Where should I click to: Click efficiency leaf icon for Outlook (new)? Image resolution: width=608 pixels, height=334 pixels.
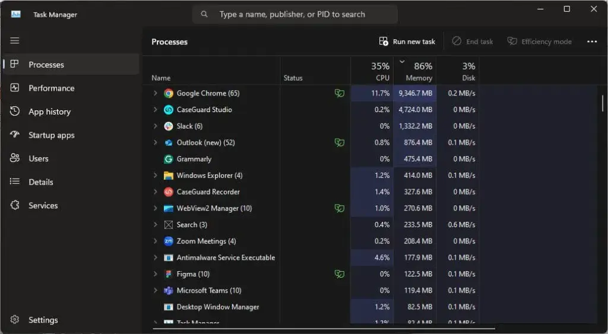click(x=339, y=142)
